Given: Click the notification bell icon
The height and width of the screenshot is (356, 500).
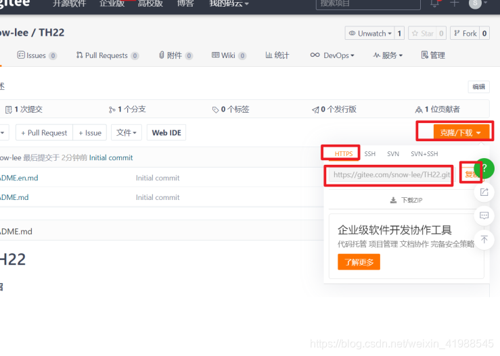Looking at the screenshot, I should [434, 4].
